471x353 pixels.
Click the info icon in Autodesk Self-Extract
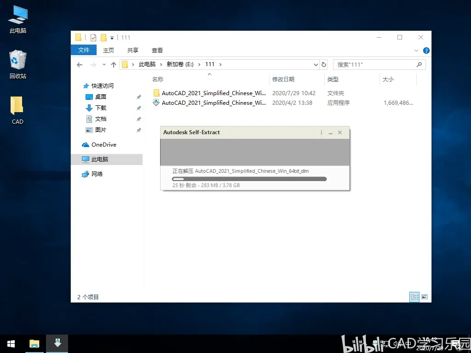pyautogui.click(x=322, y=132)
